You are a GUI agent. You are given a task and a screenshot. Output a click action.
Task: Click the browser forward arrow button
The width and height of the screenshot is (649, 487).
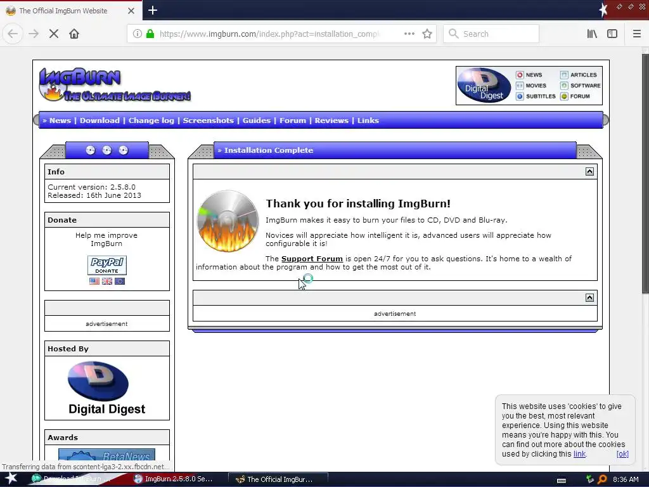point(34,34)
